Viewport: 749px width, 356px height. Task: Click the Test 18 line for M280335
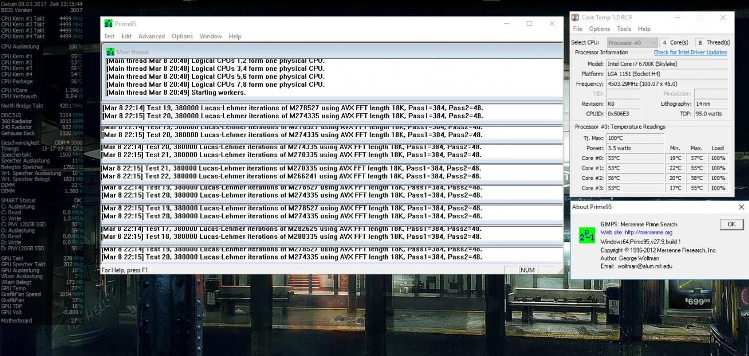[291, 237]
